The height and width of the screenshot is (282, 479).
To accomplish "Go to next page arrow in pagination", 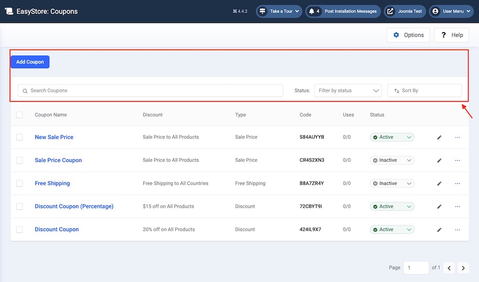I will point(463,268).
